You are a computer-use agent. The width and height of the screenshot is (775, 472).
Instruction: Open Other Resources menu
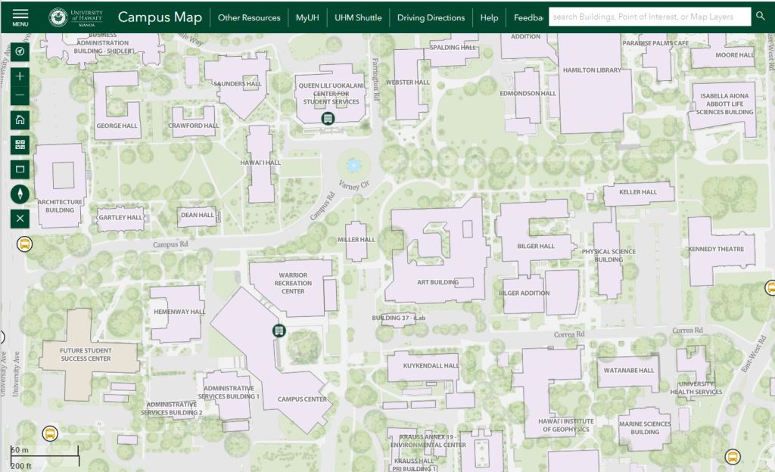pyautogui.click(x=249, y=17)
